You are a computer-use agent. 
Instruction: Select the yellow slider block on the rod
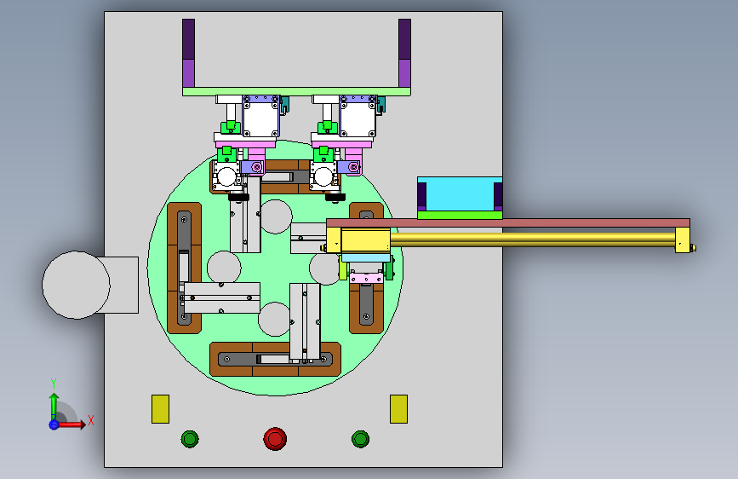point(366,240)
